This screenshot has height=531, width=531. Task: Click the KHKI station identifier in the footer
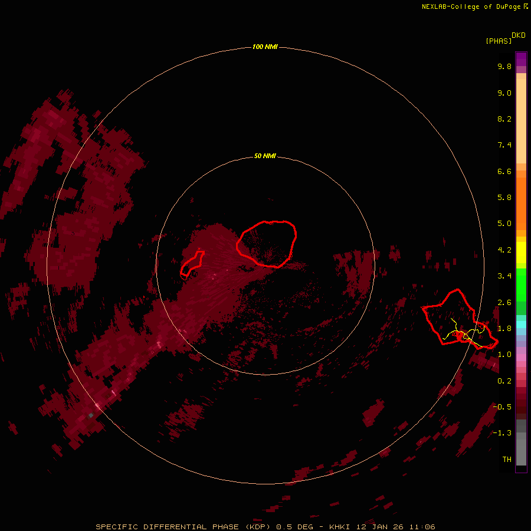tap(340, 527)
